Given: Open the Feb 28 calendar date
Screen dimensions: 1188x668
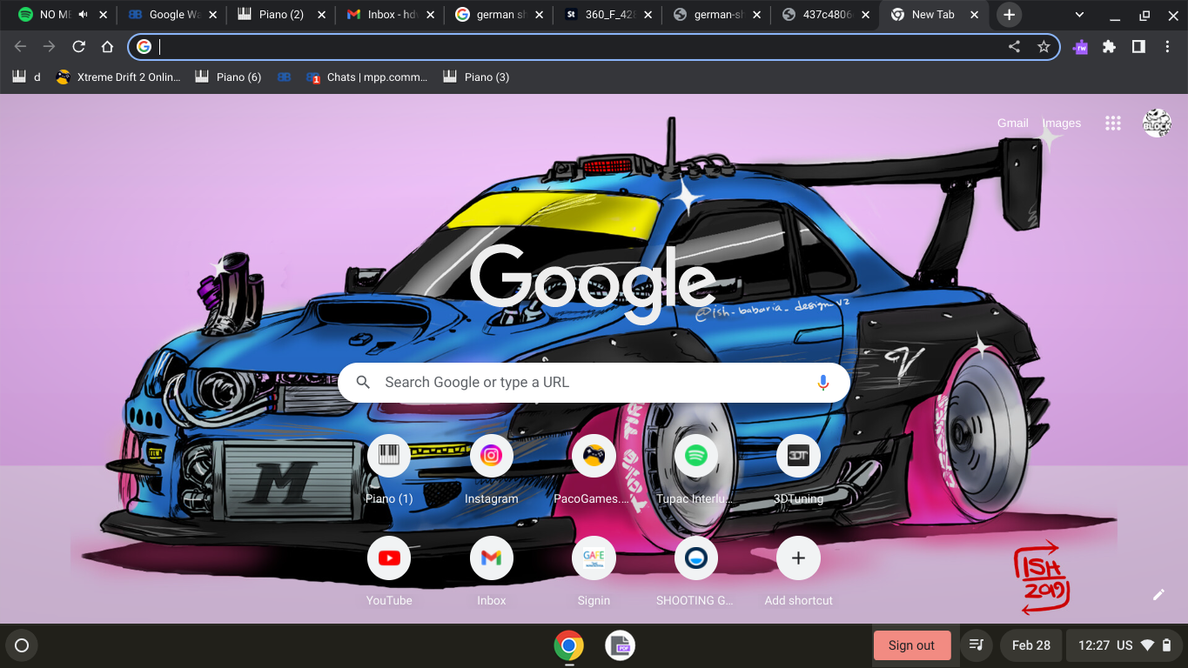Looking at the screenshot, I should pos(1031,645).
